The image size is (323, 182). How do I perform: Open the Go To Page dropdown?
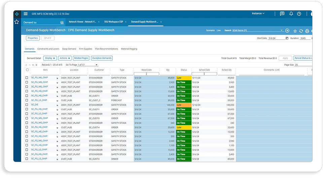(87, 65)
